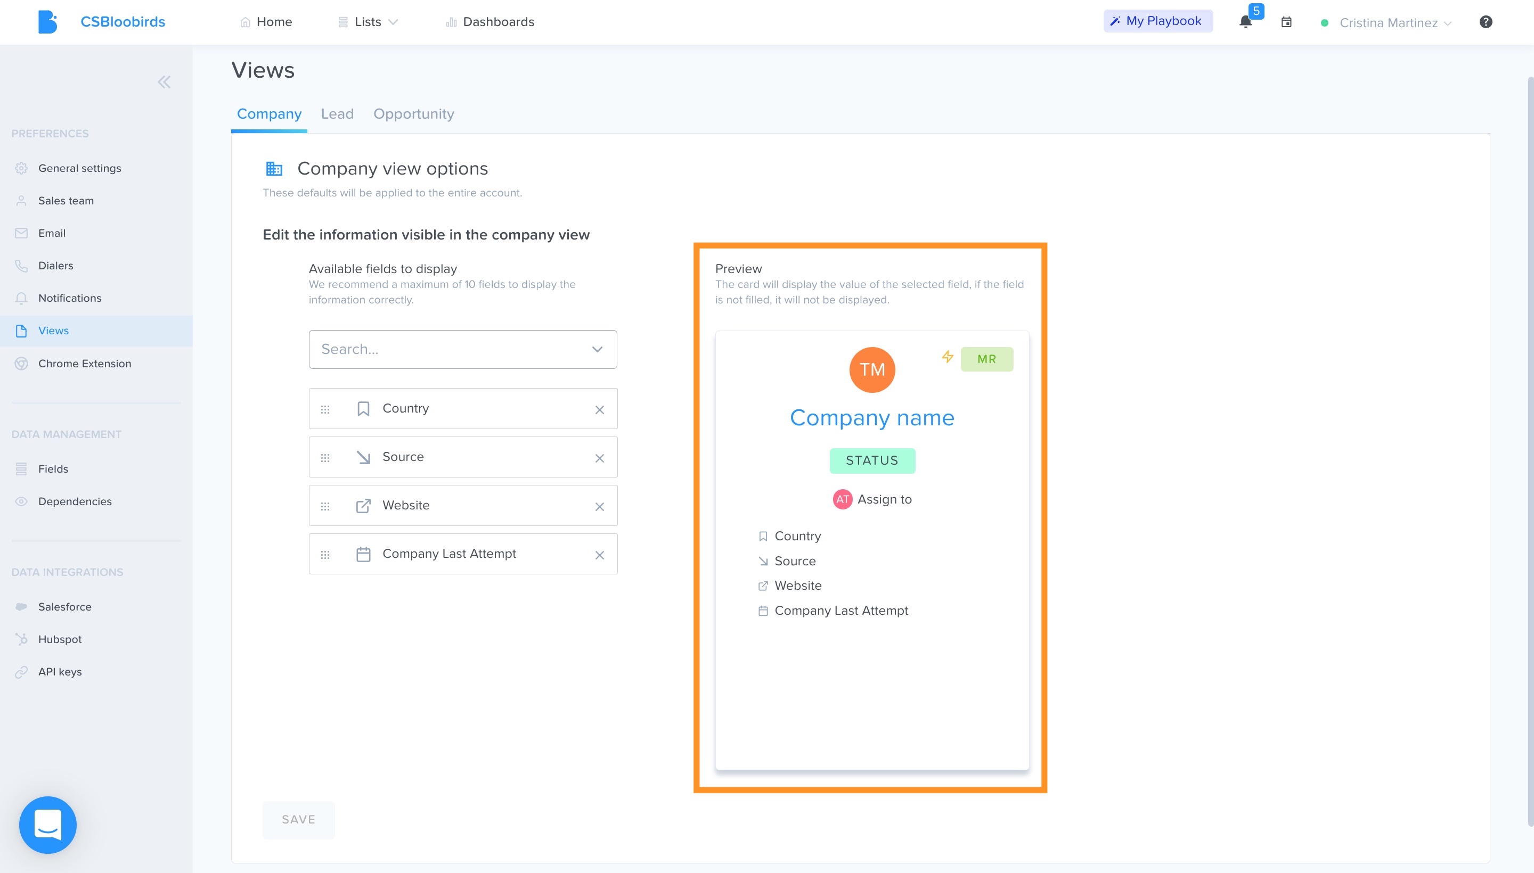
Task: Click drag handle of Country field
Action: pos(325,409)
